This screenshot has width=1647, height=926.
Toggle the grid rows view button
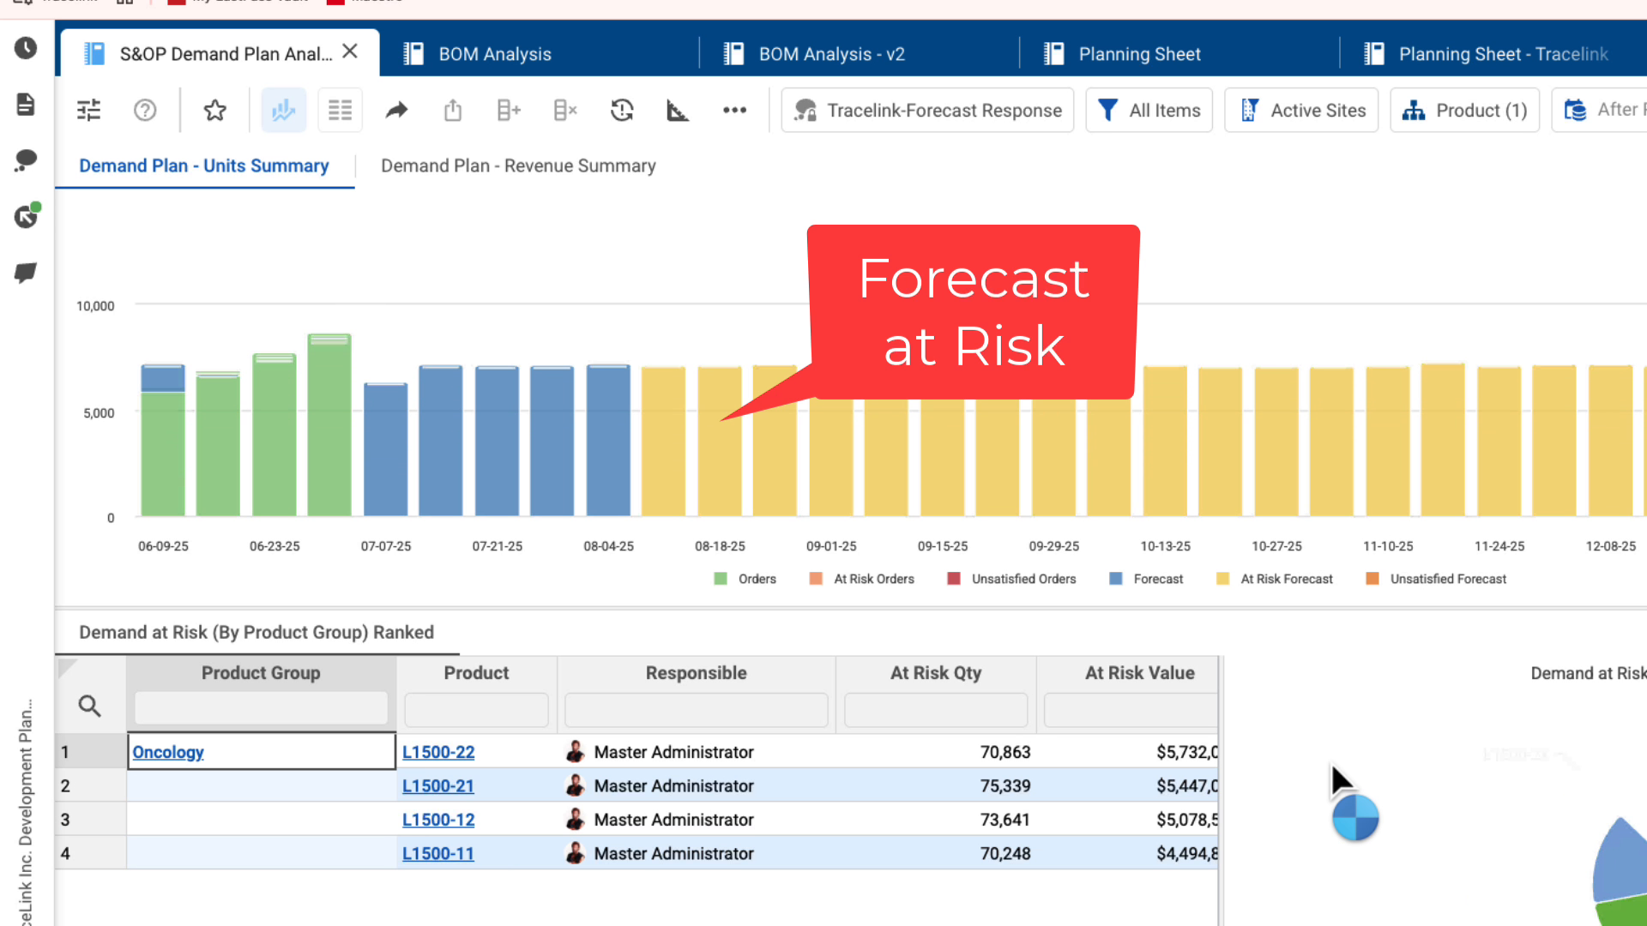[340, 110]
